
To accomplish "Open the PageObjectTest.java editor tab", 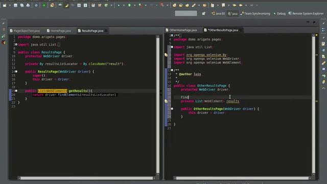I will coord(25,31).
